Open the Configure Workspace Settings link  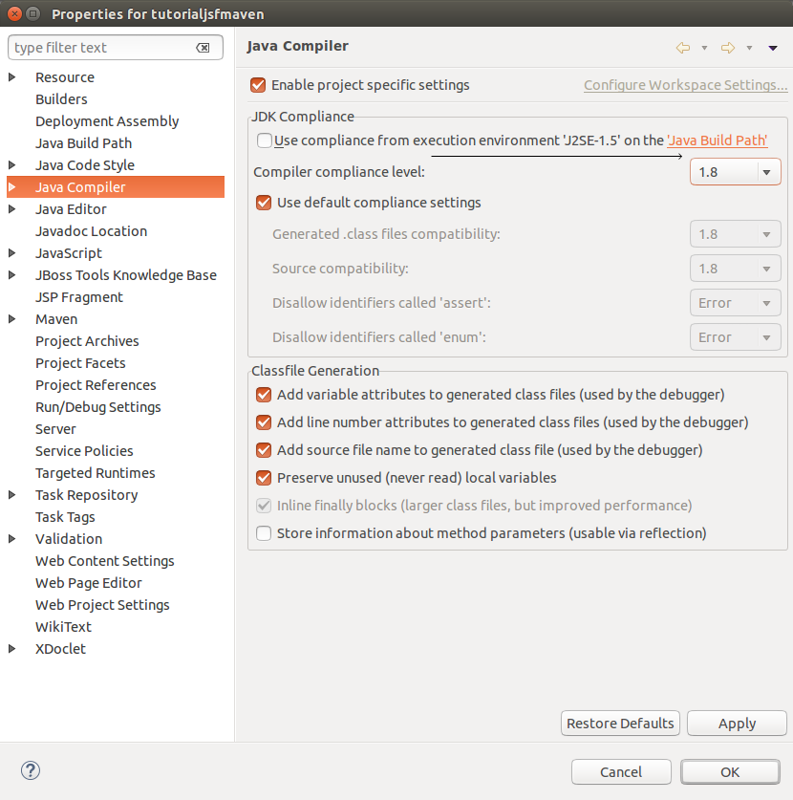coord(685,84)
